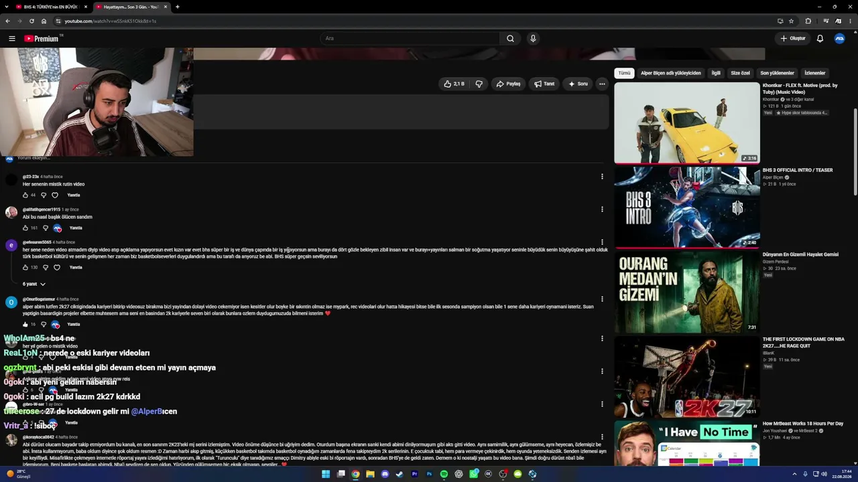Open Premiere Pro from the taskbar
This screenshot has height=482, width=858.
pyautogui.click(x=414, y=474)
